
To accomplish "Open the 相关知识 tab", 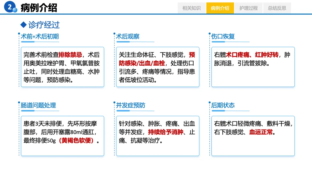I will pos(192,8).
